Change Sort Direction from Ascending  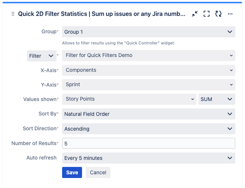(x=149, y=129)
